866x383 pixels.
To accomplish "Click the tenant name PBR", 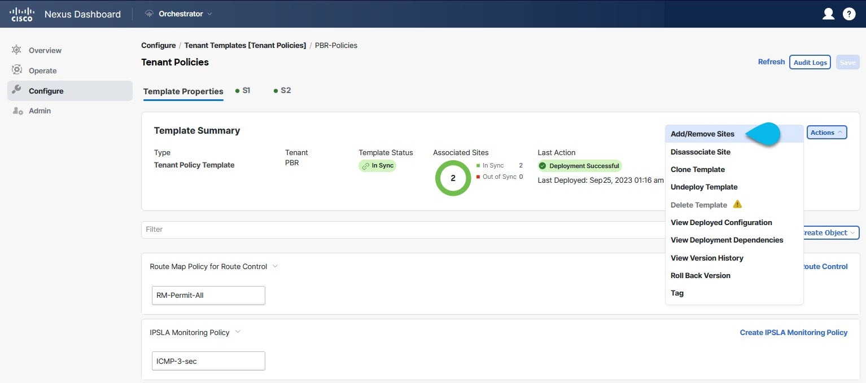I will click(x=292, y=163).
